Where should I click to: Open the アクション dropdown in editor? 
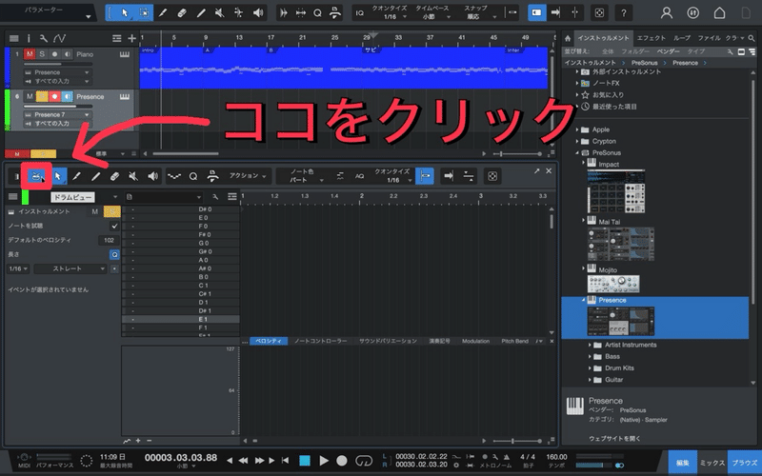(248, 176)
